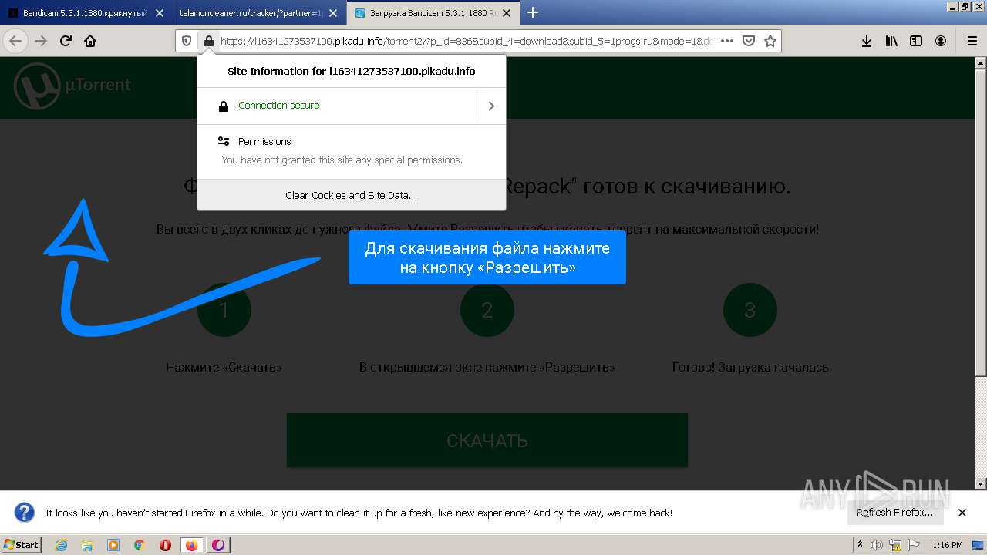Click the µTorrent logo
This screenshot has height=555, width=987.
pyautogui.click(x=73, y=85)
